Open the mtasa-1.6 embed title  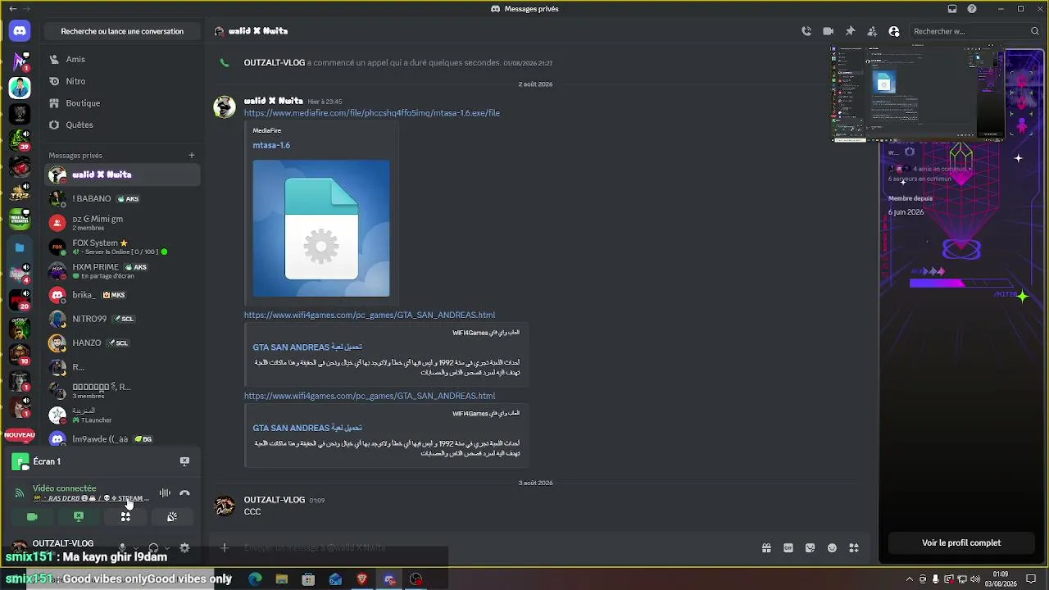271,145
